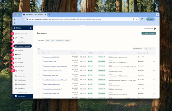Click into the documents Search field
The height and width of the screenshot is (111, 172).
[x=60, y=49]
